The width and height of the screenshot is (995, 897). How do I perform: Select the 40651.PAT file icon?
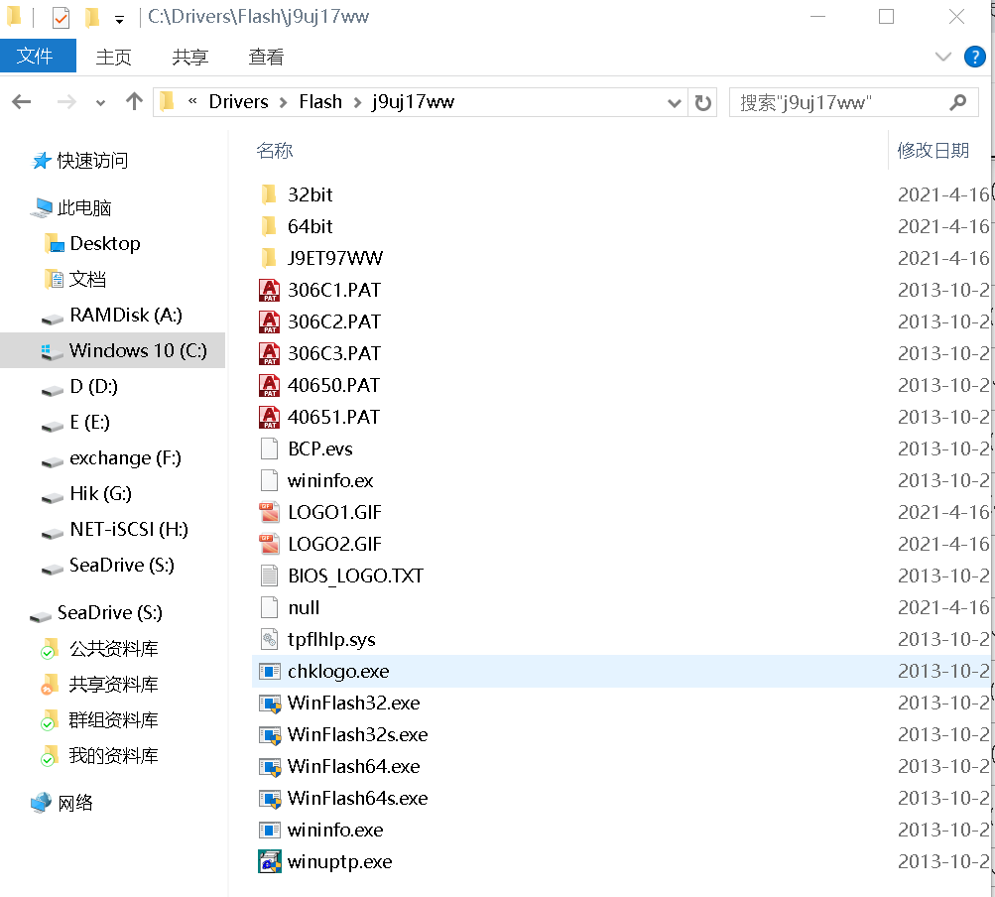coord(269,417)
